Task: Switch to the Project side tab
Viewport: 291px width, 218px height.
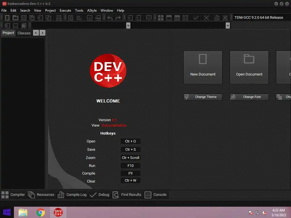Action: click(8, 33)
